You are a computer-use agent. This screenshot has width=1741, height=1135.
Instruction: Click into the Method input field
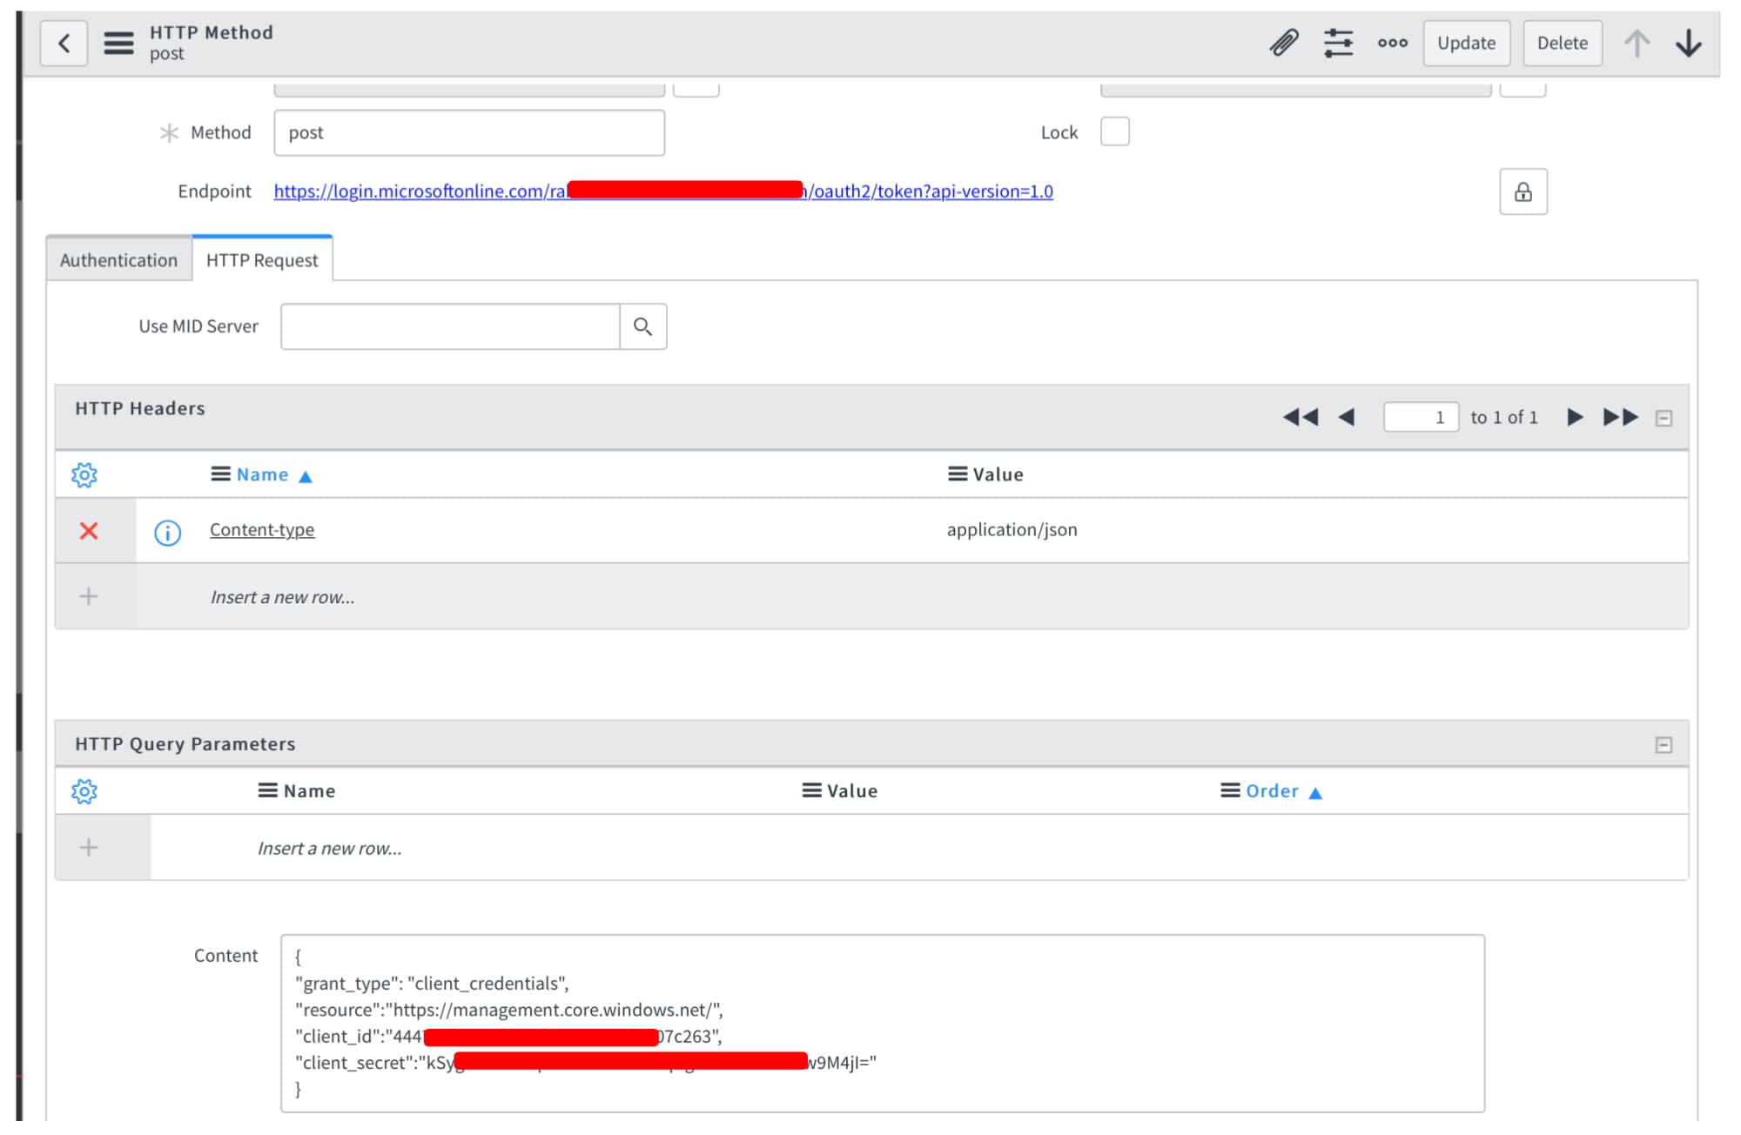click(468, 132)
